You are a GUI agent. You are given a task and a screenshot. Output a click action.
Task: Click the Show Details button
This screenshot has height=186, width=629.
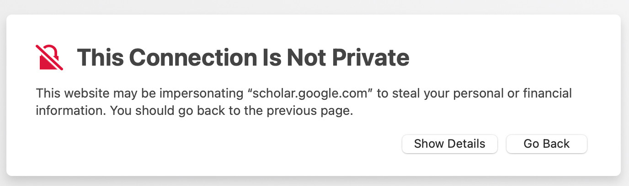[x=449, y=144]
